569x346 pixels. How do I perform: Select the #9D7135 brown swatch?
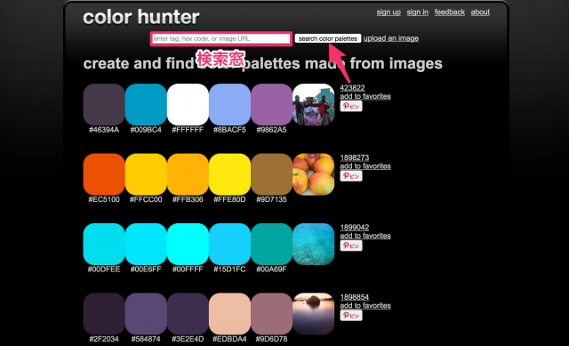pyautogui.click(x=271, y=174)
